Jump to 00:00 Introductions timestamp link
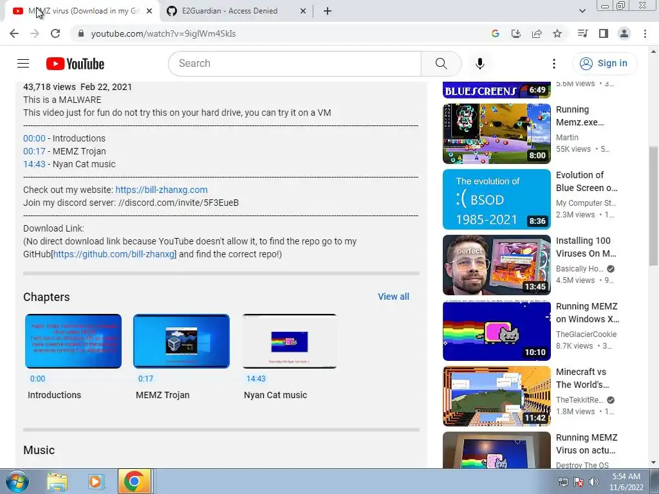Viewport: 659px width, 494px height. [34, 138]
